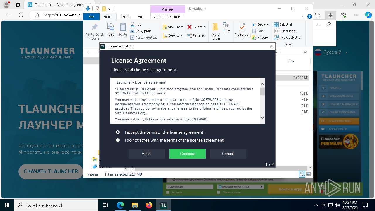Pin the downloads panel

click(328, 24)
